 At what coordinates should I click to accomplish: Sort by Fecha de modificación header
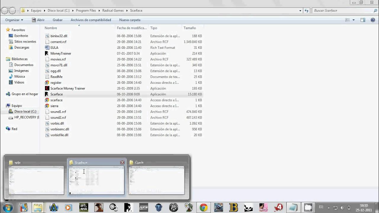tap(132, 28)
